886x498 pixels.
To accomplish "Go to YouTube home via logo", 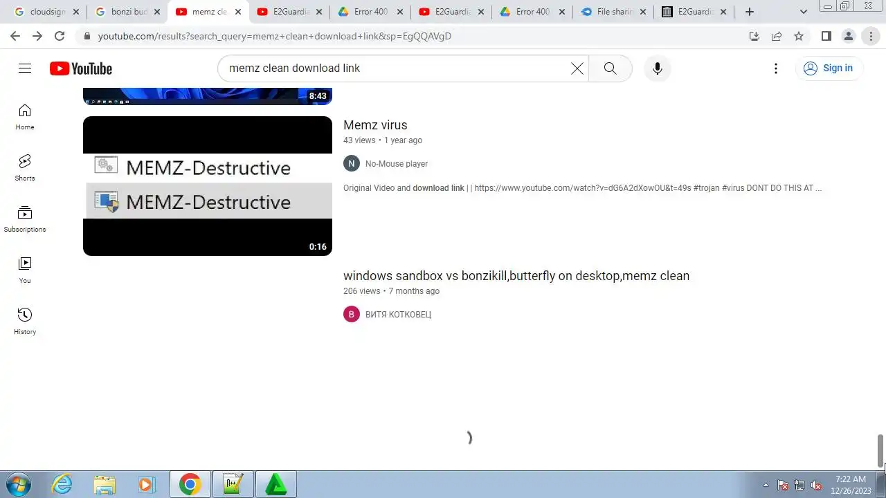I will (x=81, y=68).
